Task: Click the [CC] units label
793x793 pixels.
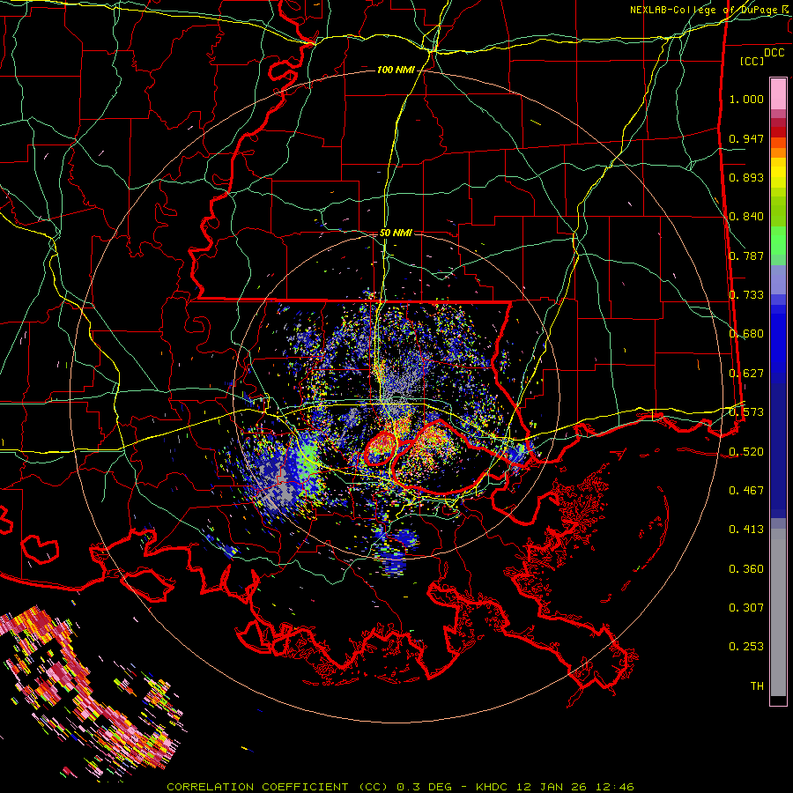Action: (752, 61)
